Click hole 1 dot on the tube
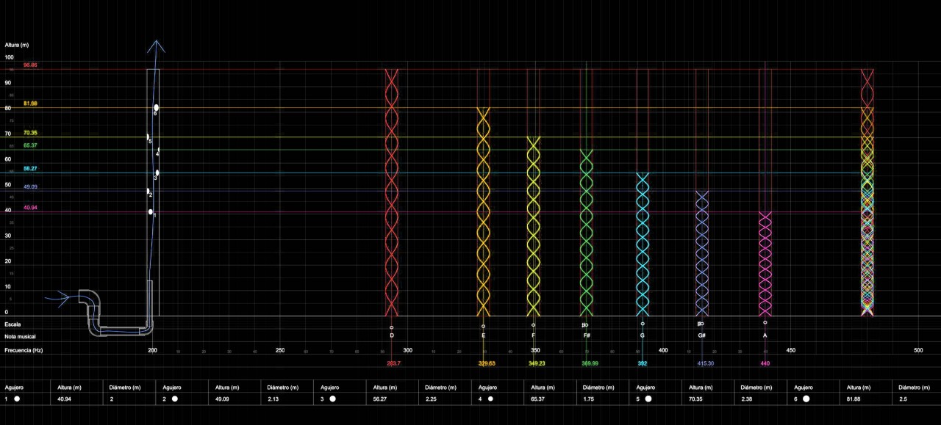 (x=151, y=212)
